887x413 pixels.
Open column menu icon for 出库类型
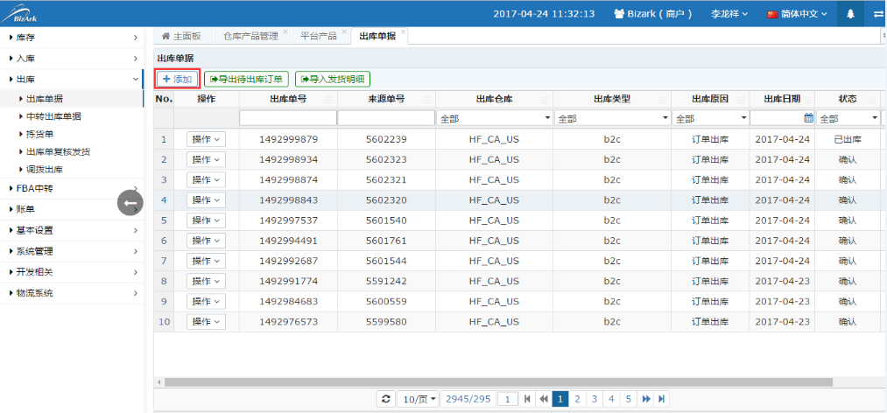click(x=664, y=100)
